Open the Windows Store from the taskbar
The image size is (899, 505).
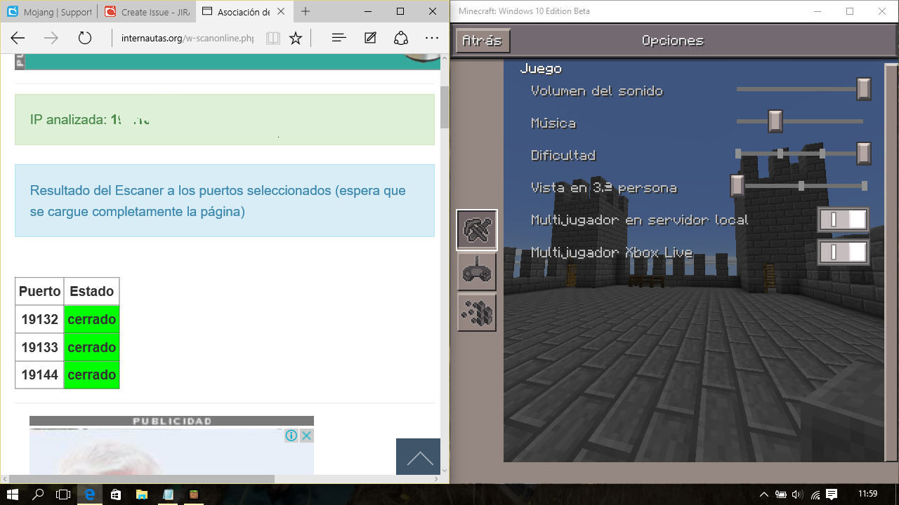pos(116,494)
